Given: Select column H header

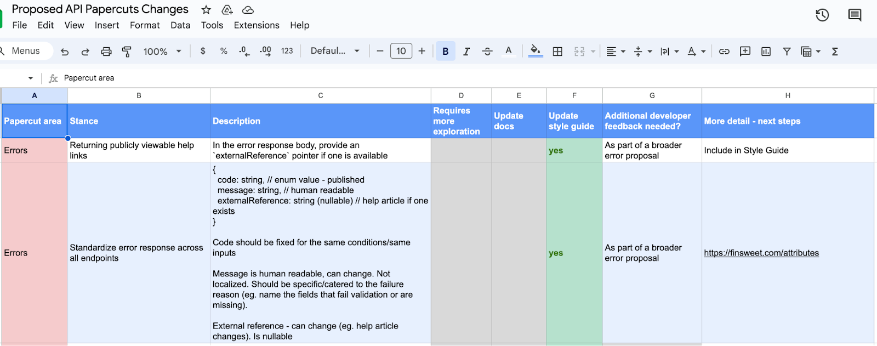Looking at the screenshot, I should [788, 96].
